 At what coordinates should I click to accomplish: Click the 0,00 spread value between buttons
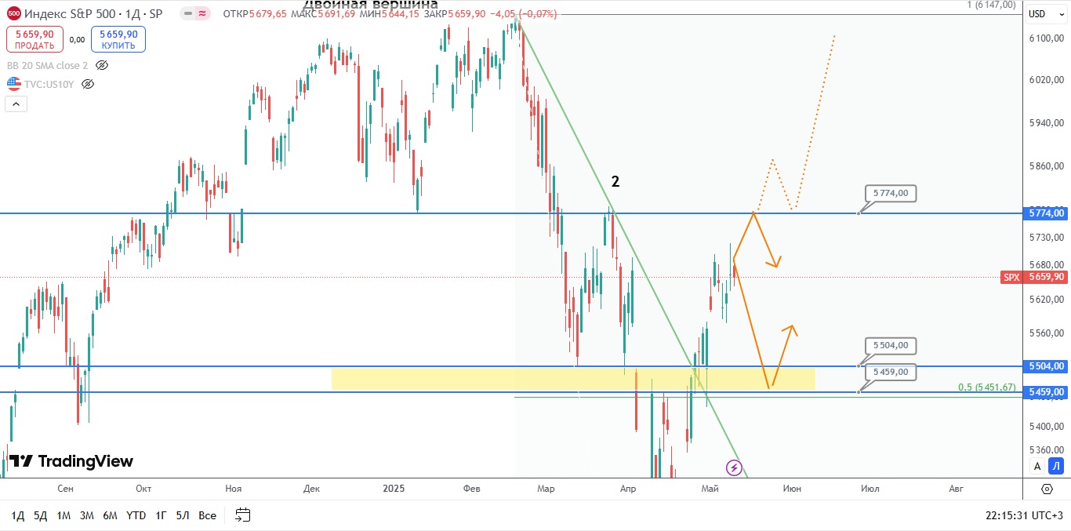[x=77, y=39]
